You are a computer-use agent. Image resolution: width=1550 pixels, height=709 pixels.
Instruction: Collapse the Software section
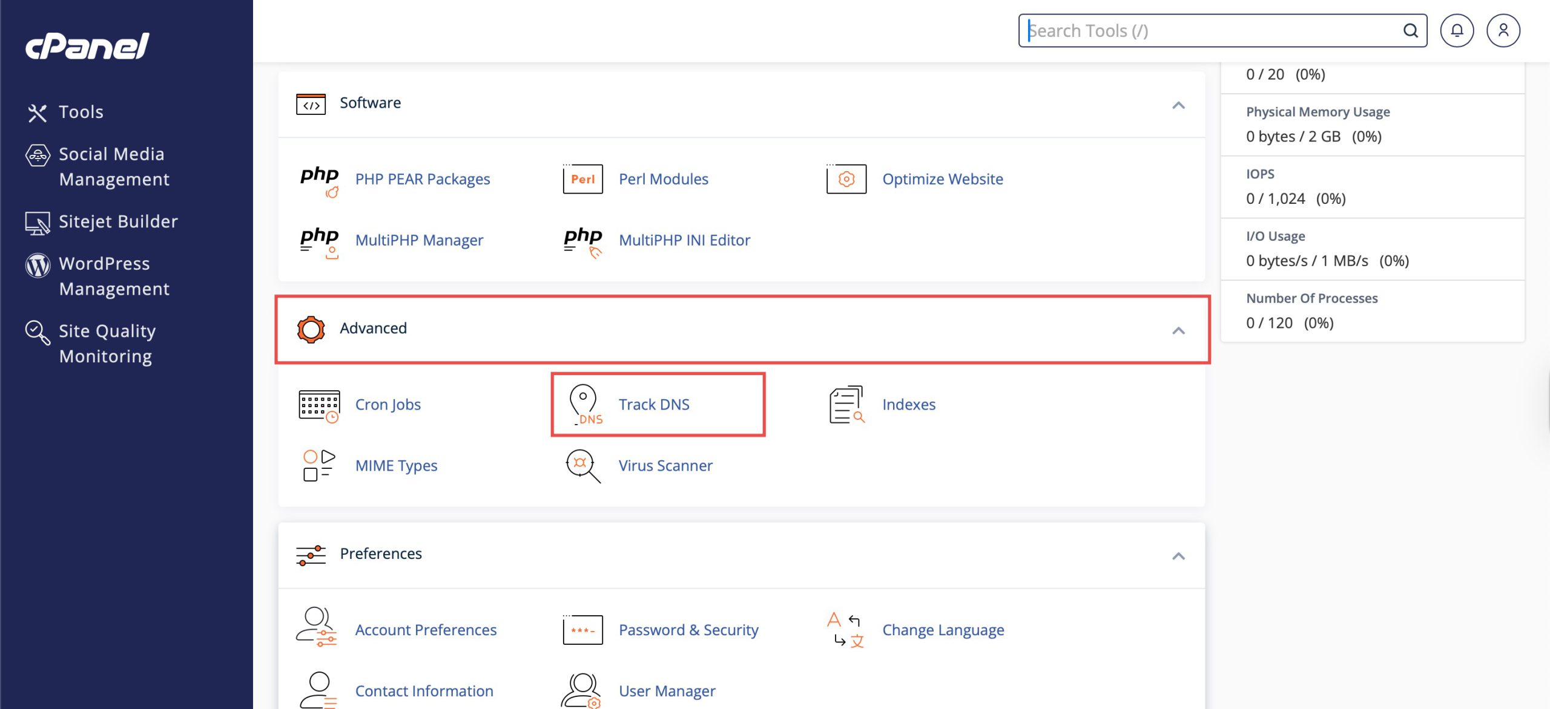point(1178,105)
